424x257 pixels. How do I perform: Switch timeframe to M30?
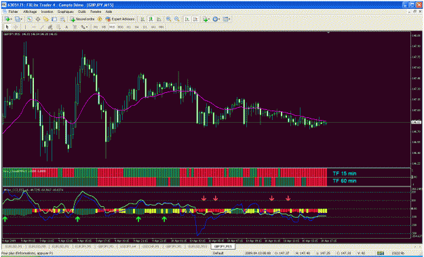point(121,26)
